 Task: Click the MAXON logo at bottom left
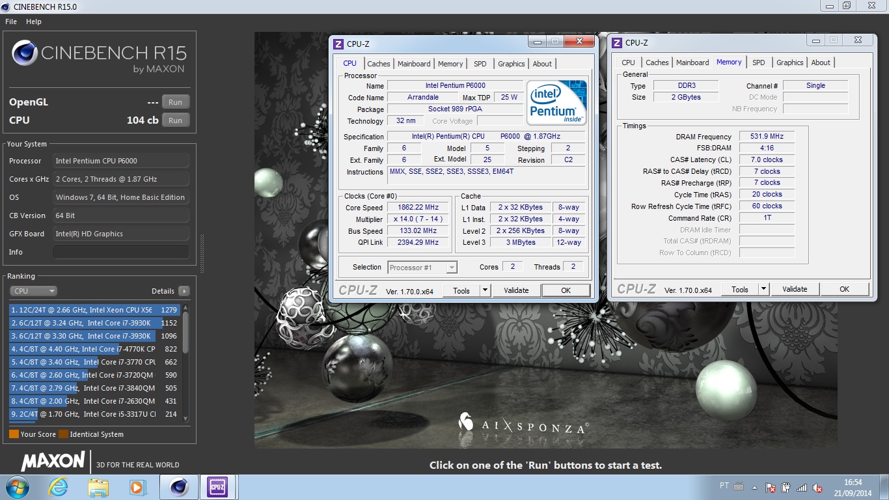coord(53,462)
